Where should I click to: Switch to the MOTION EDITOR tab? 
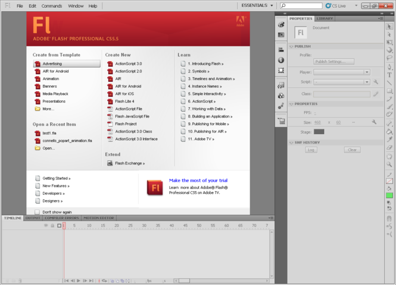[x=99, y=218]
